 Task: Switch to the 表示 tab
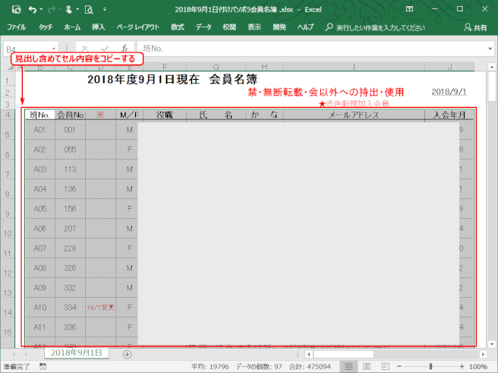coord(254,27)
